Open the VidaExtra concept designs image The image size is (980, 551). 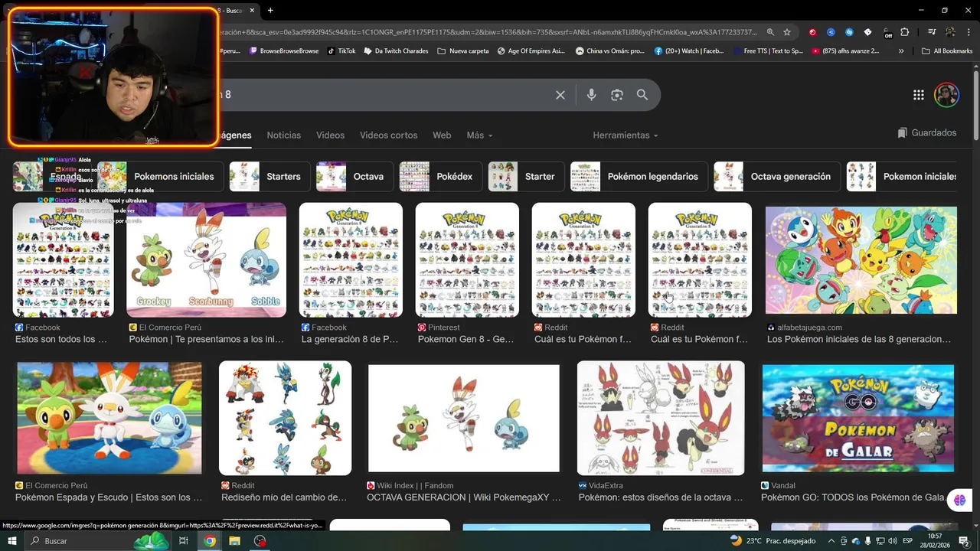(660, 418)
